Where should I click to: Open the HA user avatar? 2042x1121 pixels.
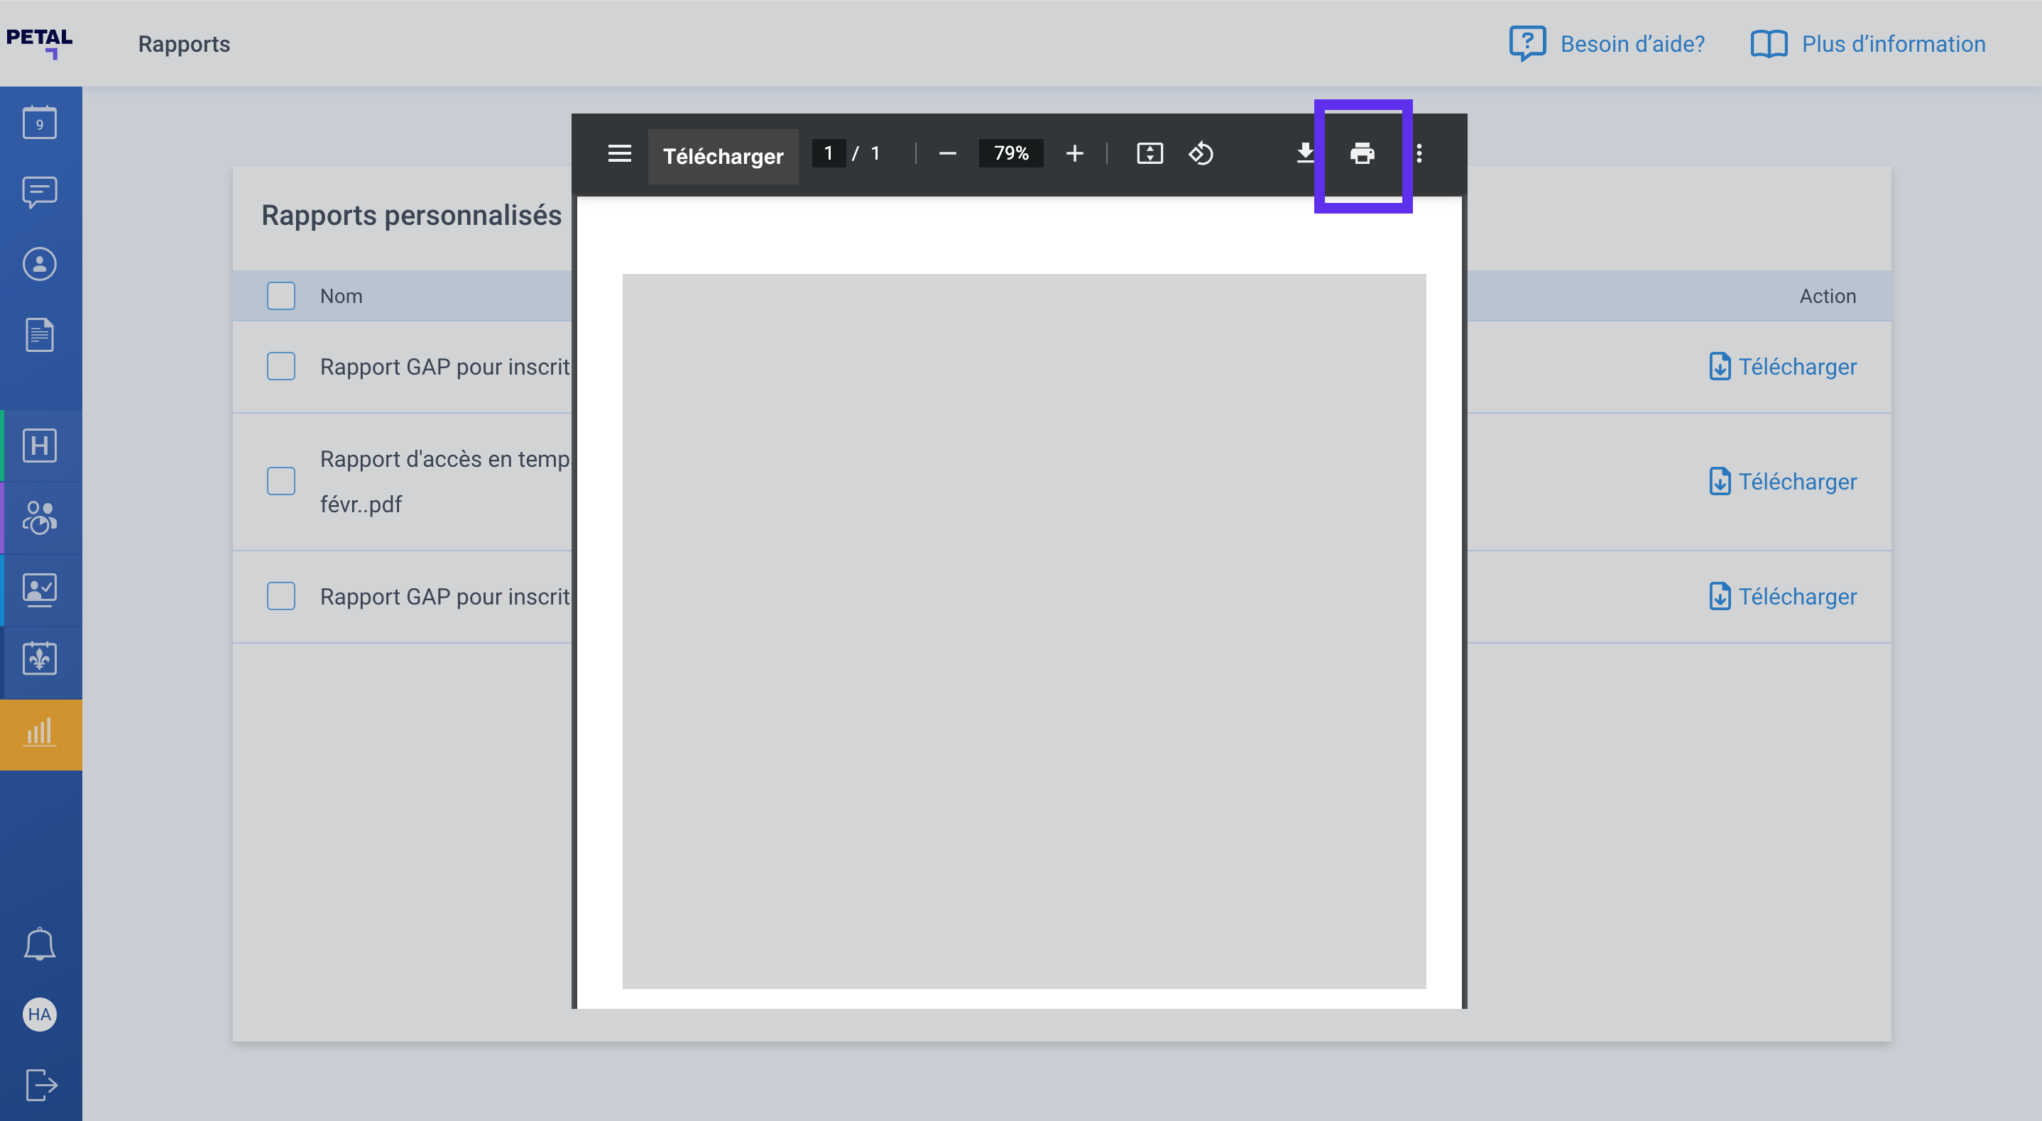(40, 1014)
